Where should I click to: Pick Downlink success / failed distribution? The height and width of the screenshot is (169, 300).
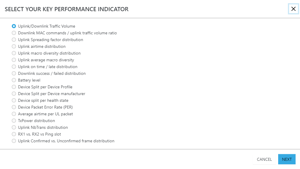14,73
